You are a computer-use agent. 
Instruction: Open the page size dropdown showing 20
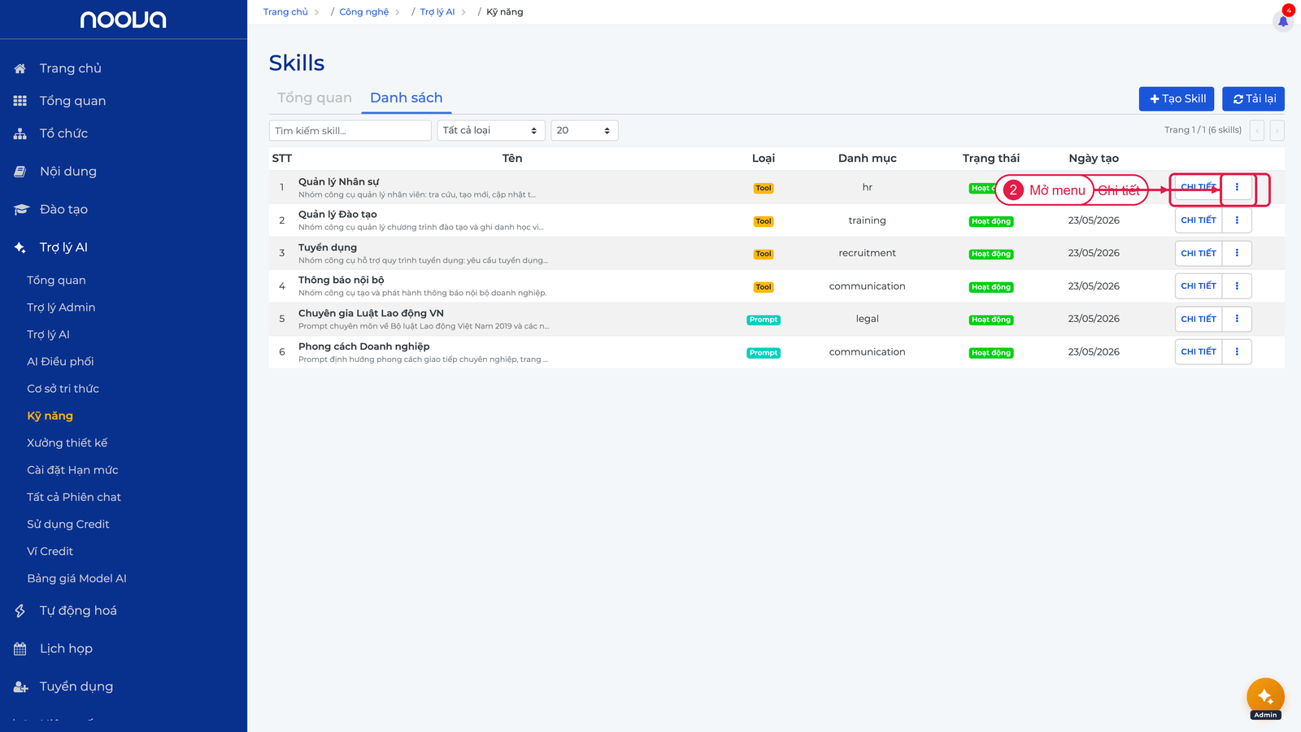pyautogui.click(x=585, y=130)
